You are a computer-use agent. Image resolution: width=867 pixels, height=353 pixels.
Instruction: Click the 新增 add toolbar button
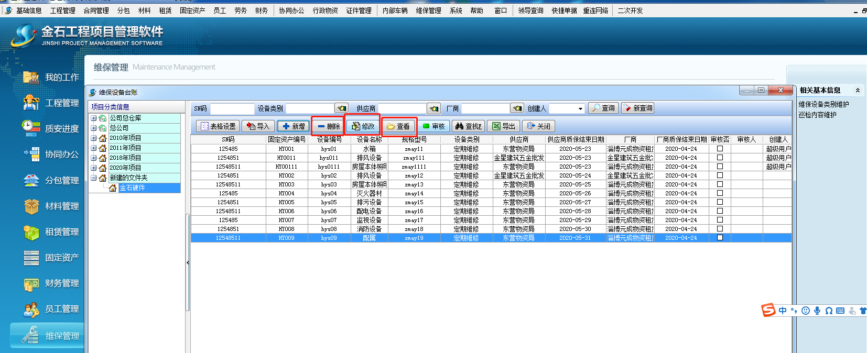point(293,126)
